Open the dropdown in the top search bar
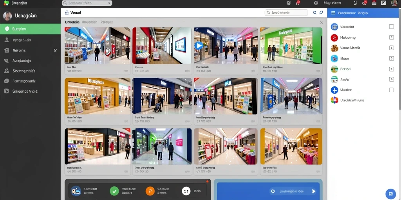This screenshot has width=401, height=200. click(x=110, y=3)
